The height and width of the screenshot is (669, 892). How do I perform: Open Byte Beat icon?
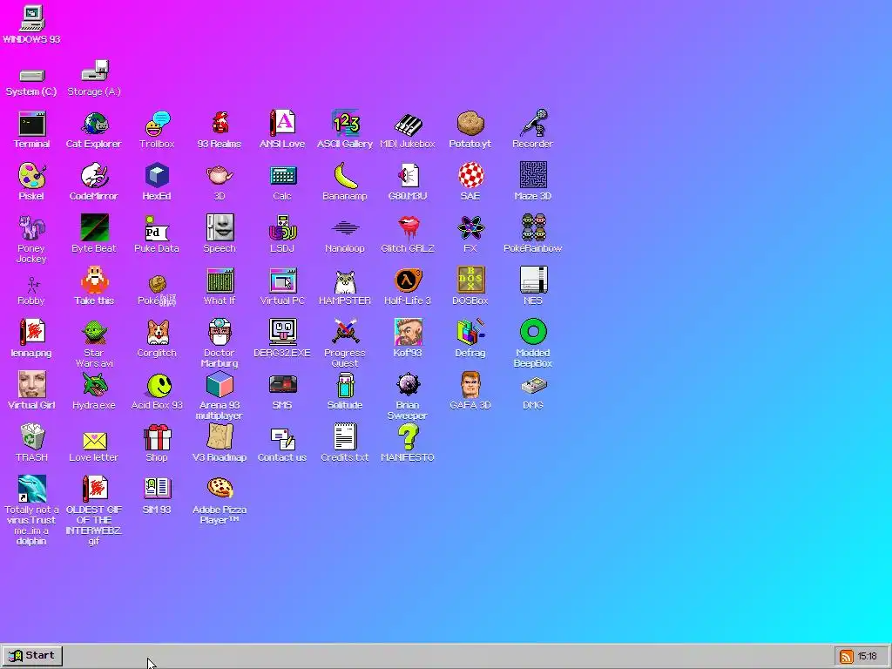(x=94, y=228)
